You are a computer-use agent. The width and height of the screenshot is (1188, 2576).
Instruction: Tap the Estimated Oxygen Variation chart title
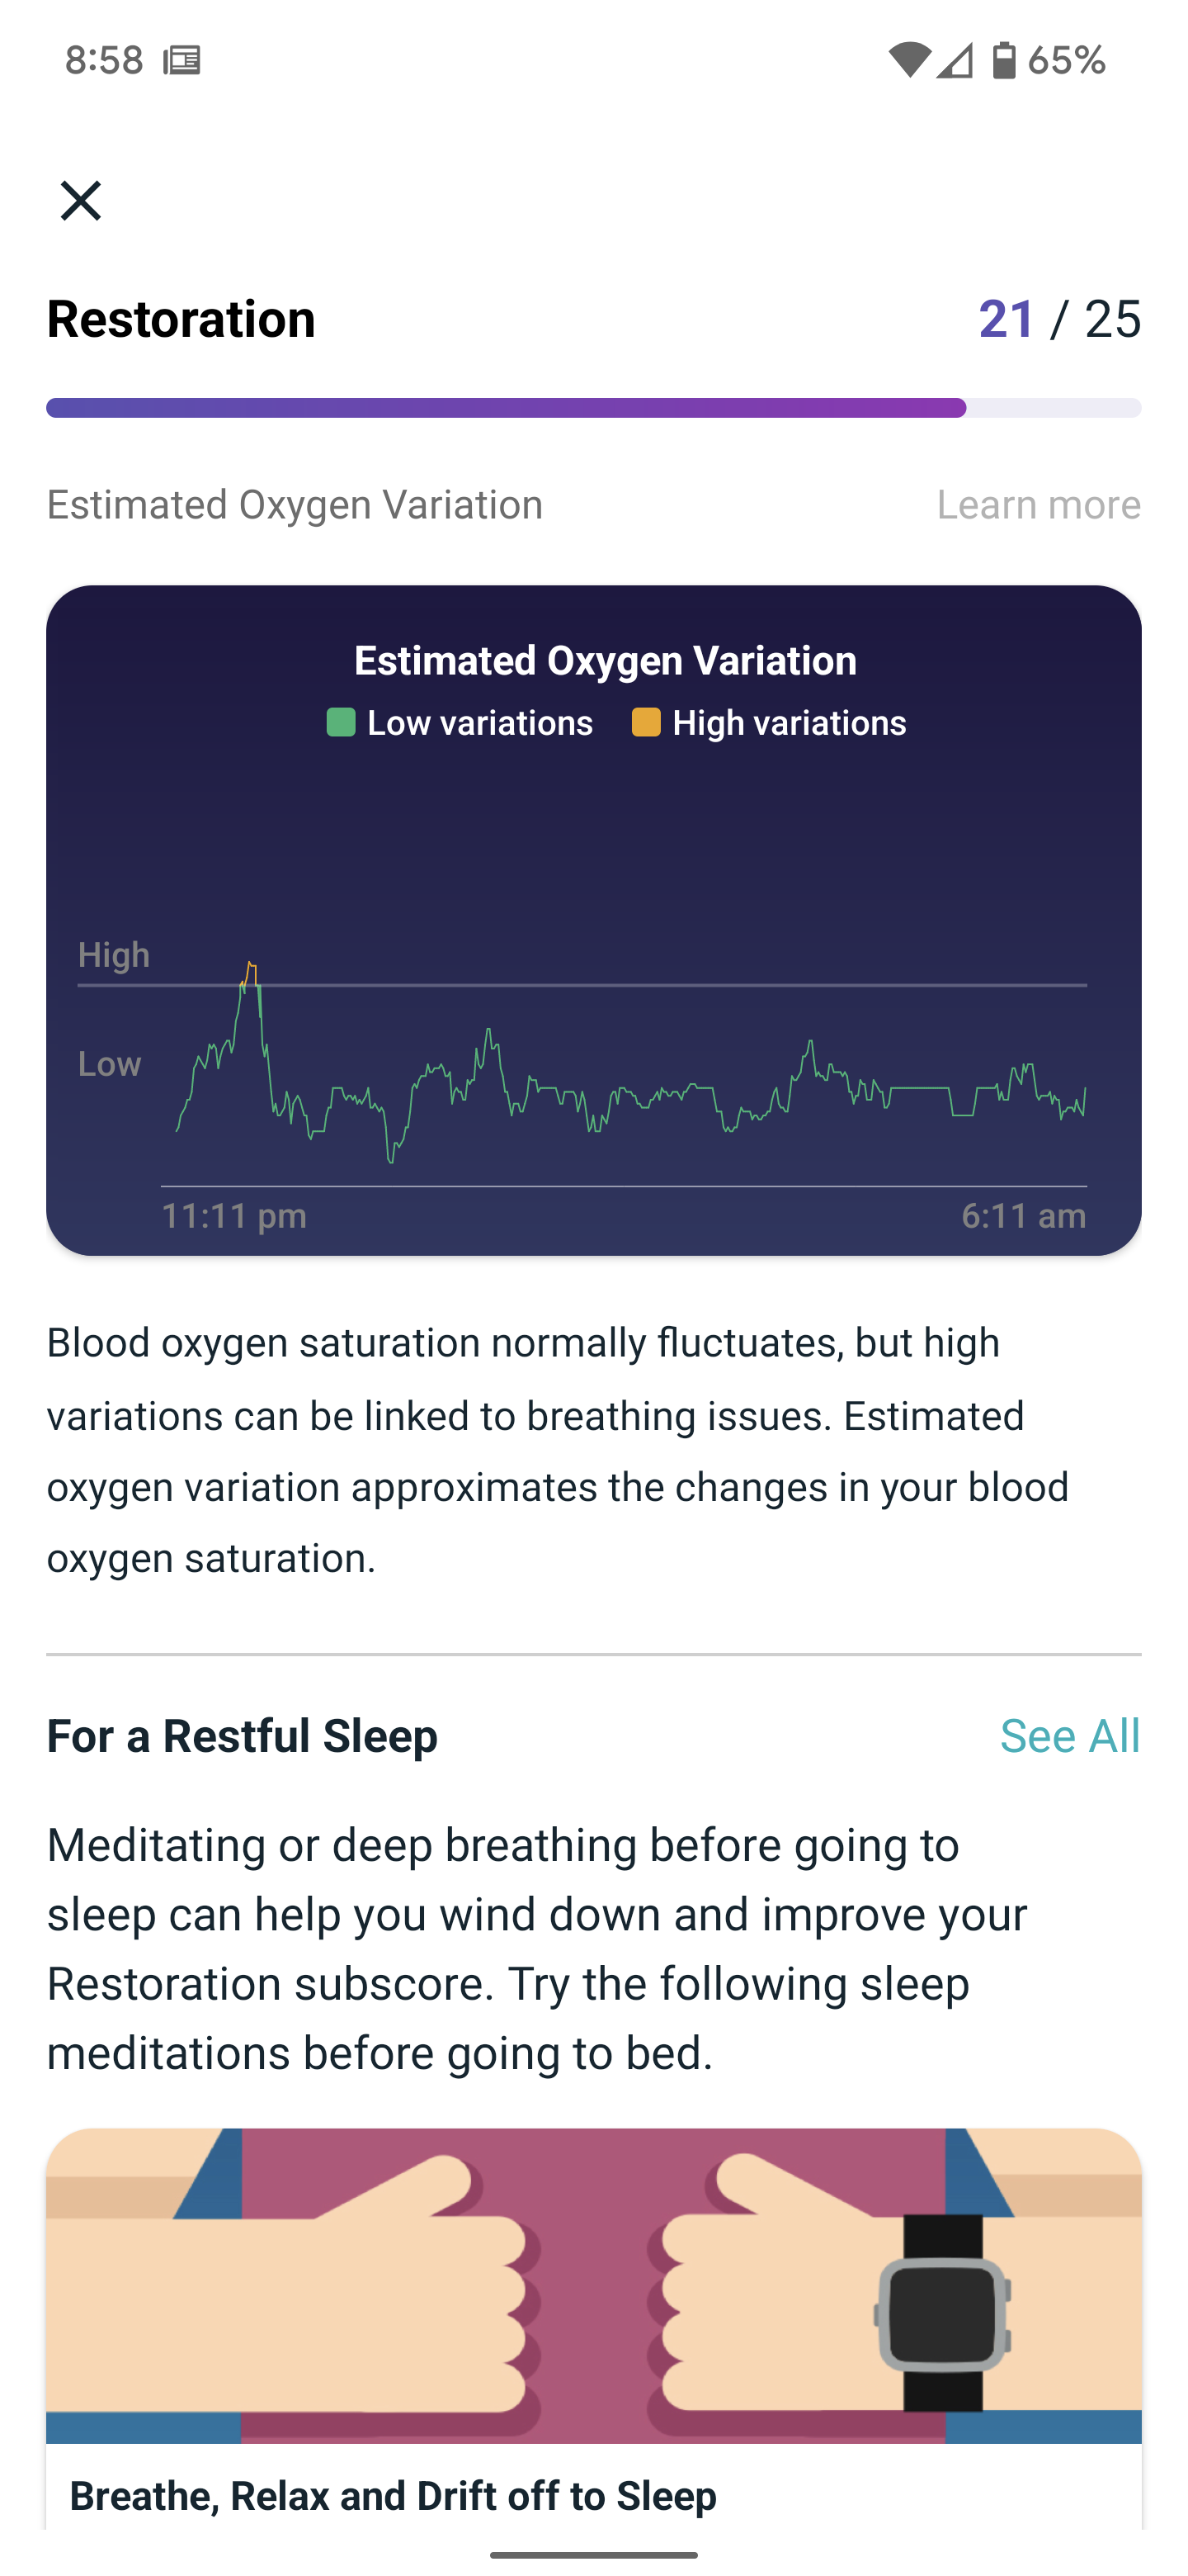tap(606, 661)
